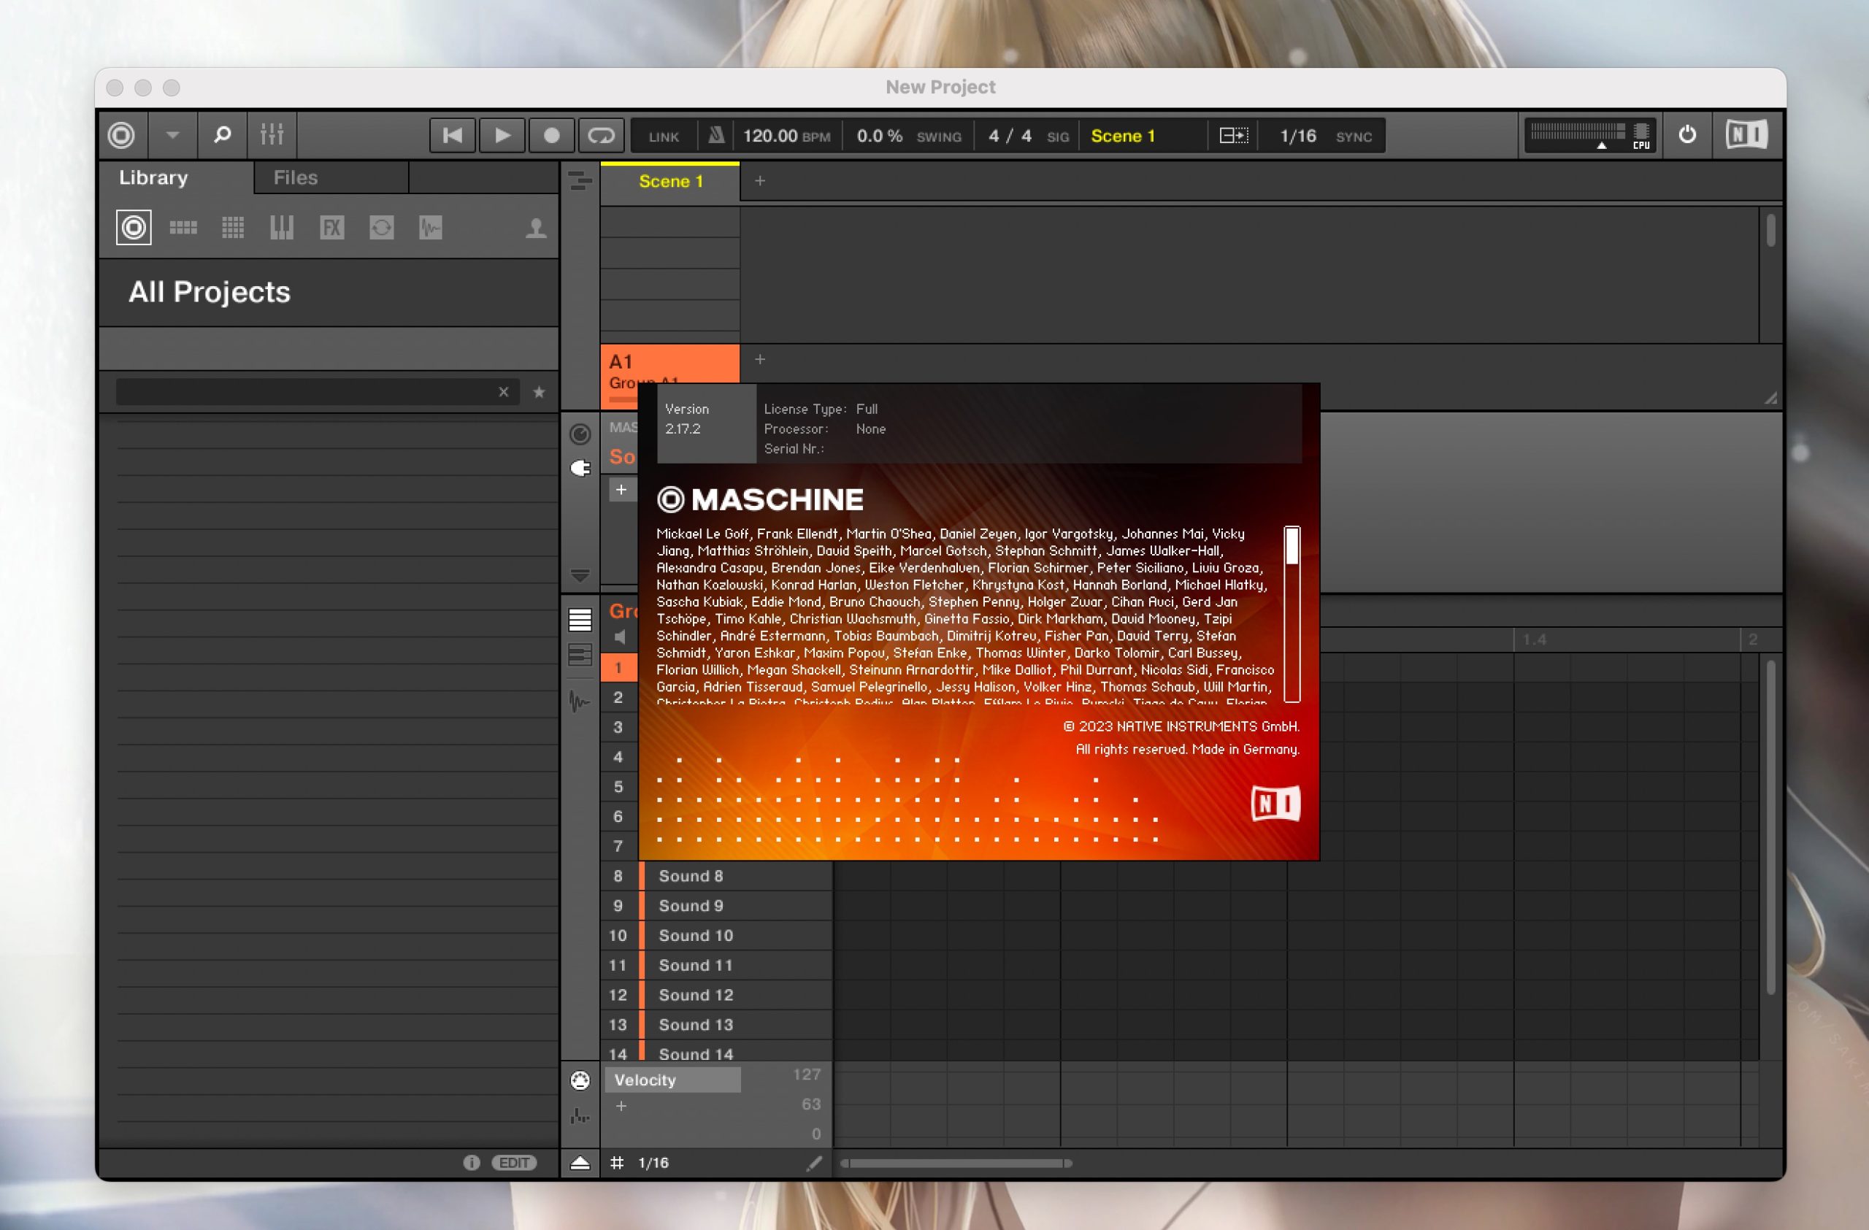Viewport: 1869px width, 1230px height.
Task: Click the EDIT button in browser footer
Action: (x=515, y=1163)
